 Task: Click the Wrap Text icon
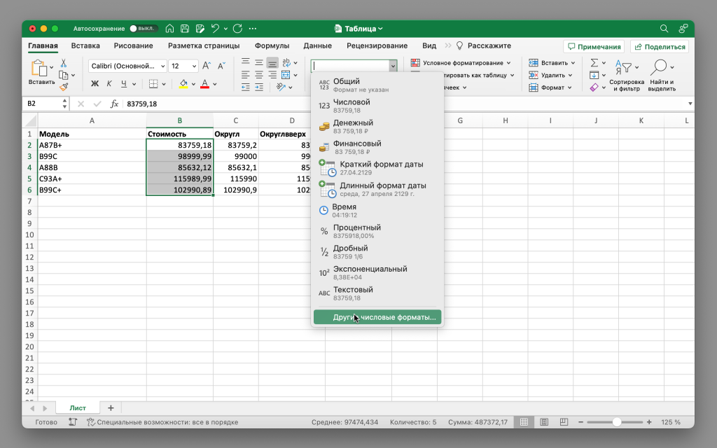click(286, 62)
